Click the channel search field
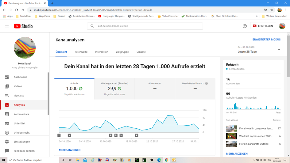The height and width of the screenshot is (163, 290). coord(145,26)
